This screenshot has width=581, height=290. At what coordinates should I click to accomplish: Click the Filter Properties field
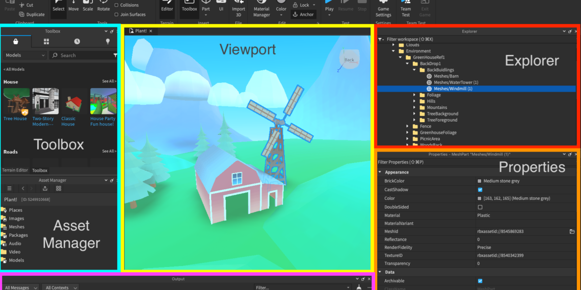tap(476, 162)
